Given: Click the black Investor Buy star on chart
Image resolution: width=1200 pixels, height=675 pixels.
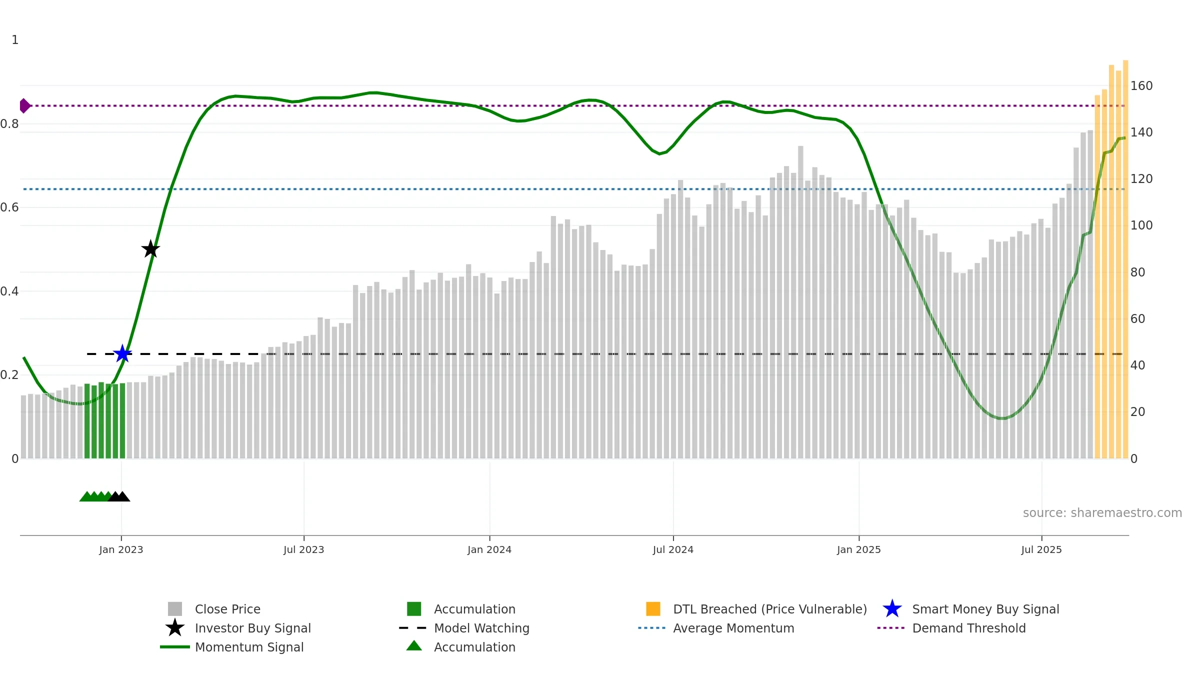Looking at the screenshot, I should pyautogui.click(x=150, y=248).
